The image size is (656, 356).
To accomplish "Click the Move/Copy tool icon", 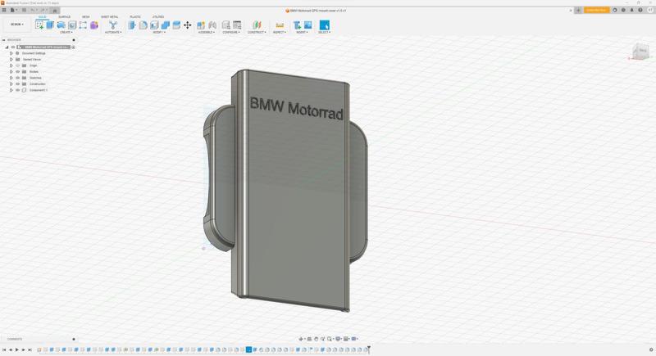I will click(187, 25).
